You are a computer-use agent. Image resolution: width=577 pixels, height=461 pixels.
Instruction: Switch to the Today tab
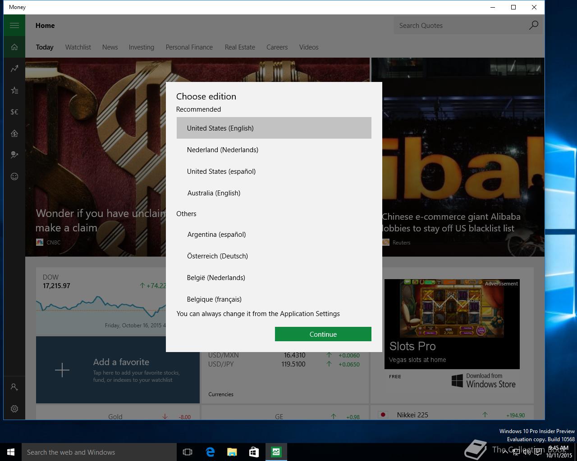45,47
